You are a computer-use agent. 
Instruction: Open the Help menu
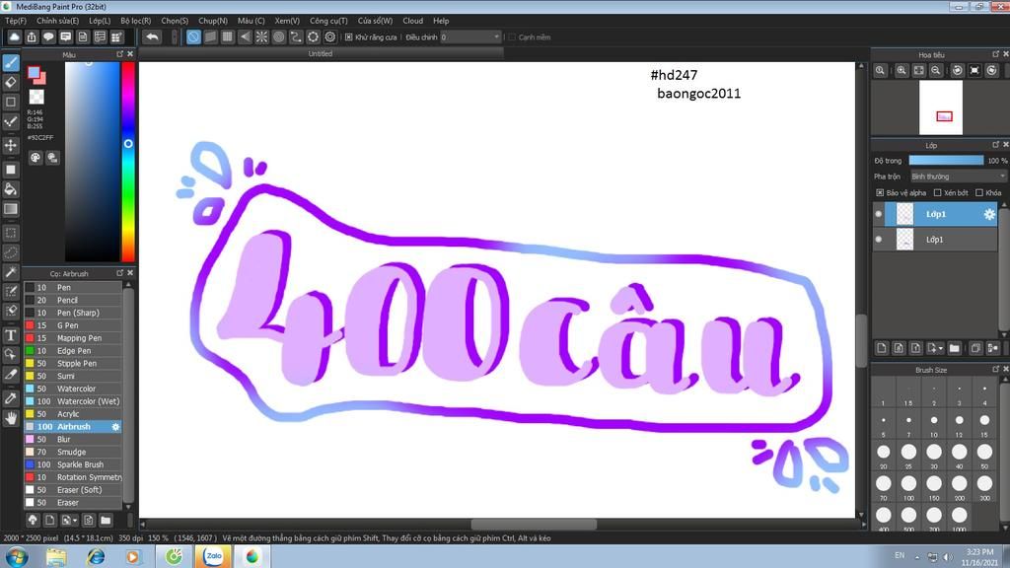point(441,21)
